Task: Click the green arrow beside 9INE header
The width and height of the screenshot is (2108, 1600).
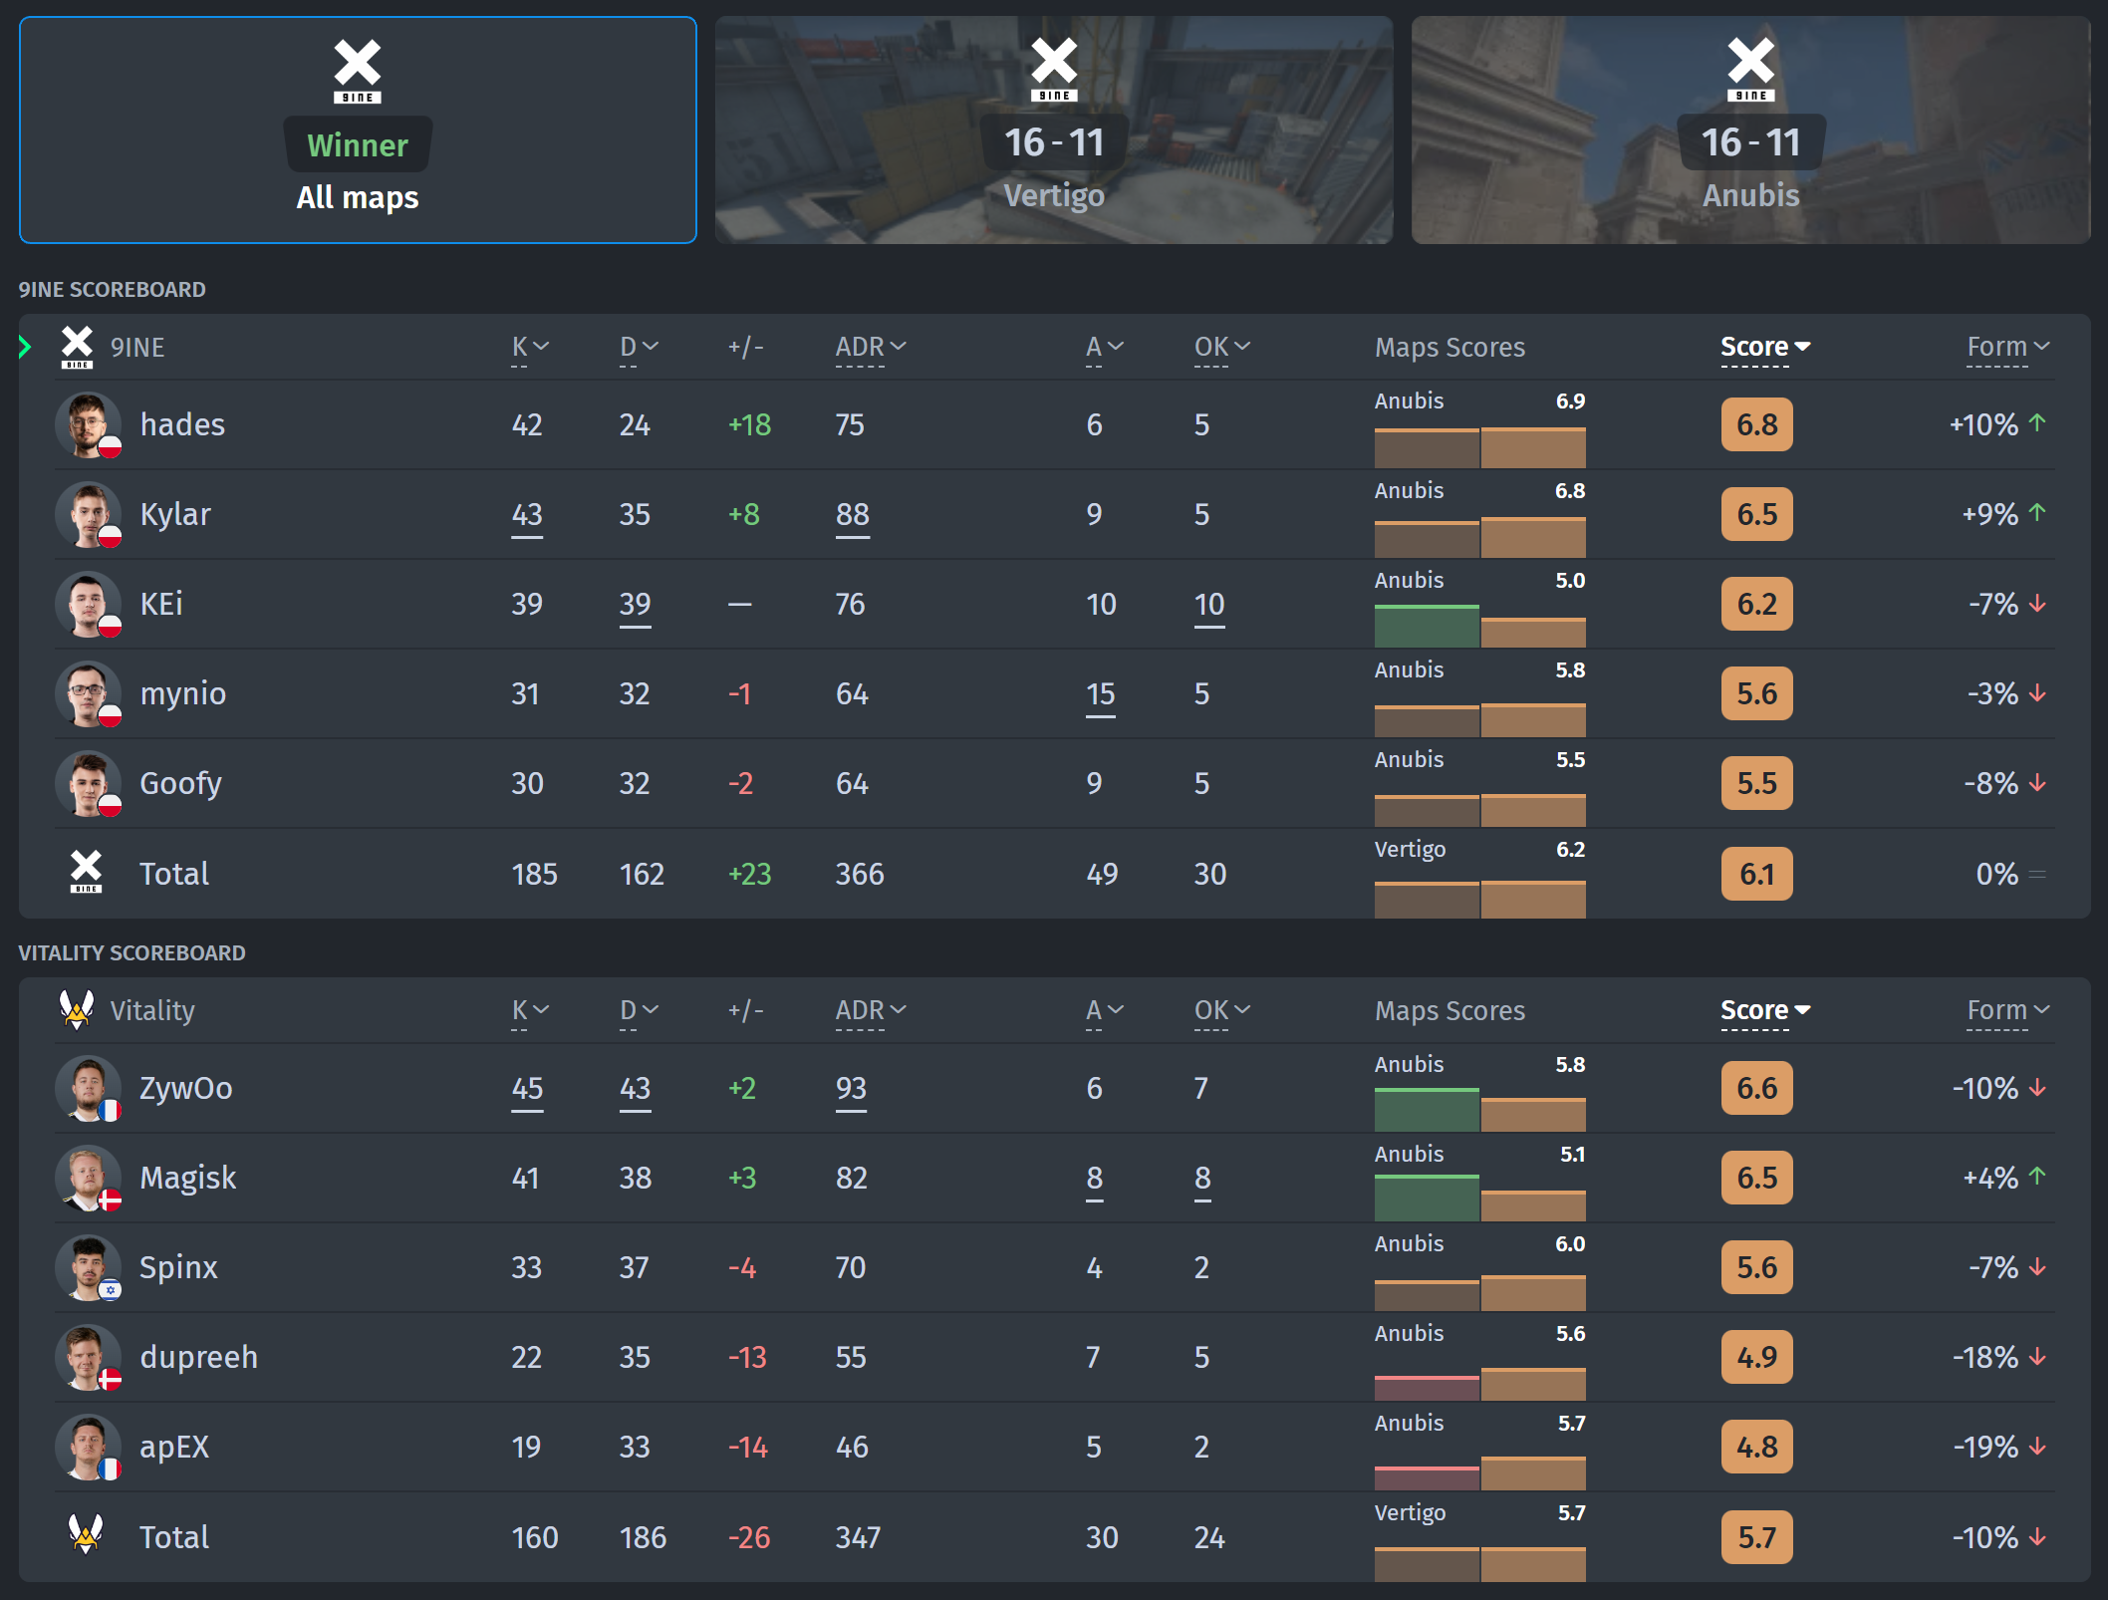Action: click(25, 347)
